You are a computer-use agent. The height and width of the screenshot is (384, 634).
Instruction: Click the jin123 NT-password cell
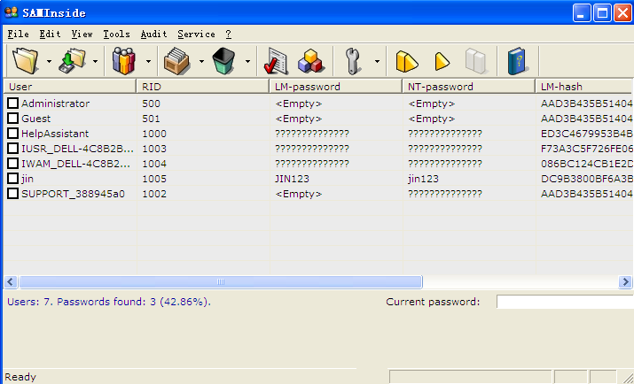coord(423,179)
